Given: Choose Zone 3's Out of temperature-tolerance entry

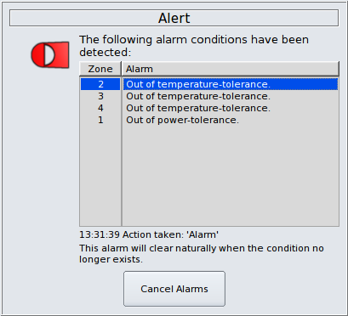Looking at the screenshot, I should pyautogui.click(x=198, y=96).
